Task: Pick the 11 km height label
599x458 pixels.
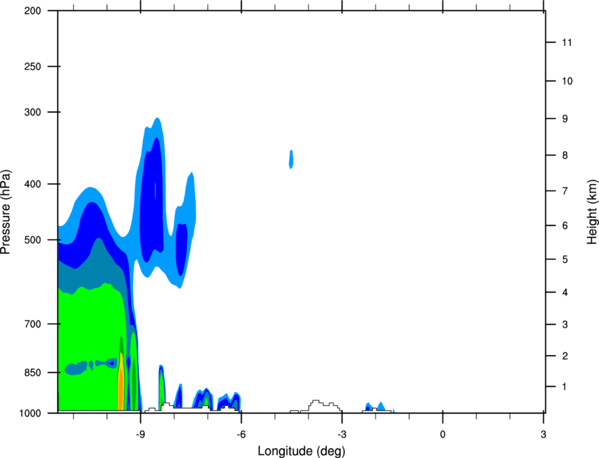Action: tap(567, 42)
